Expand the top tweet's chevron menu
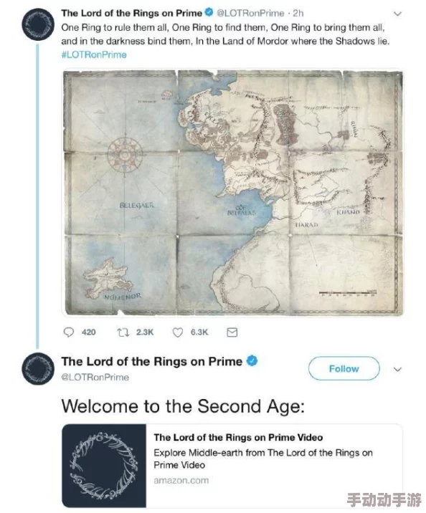Image resolution: width=426 pixels, height=513 pixels. 397,14
